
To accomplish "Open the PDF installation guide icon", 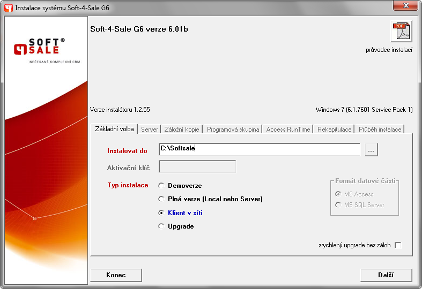I will [x=401, y=32].
